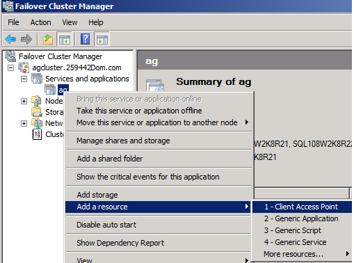Image resolution: width=354 pixels, height=263 pixels.
Task: Click the ag header bar title
Action: point(152,62)
